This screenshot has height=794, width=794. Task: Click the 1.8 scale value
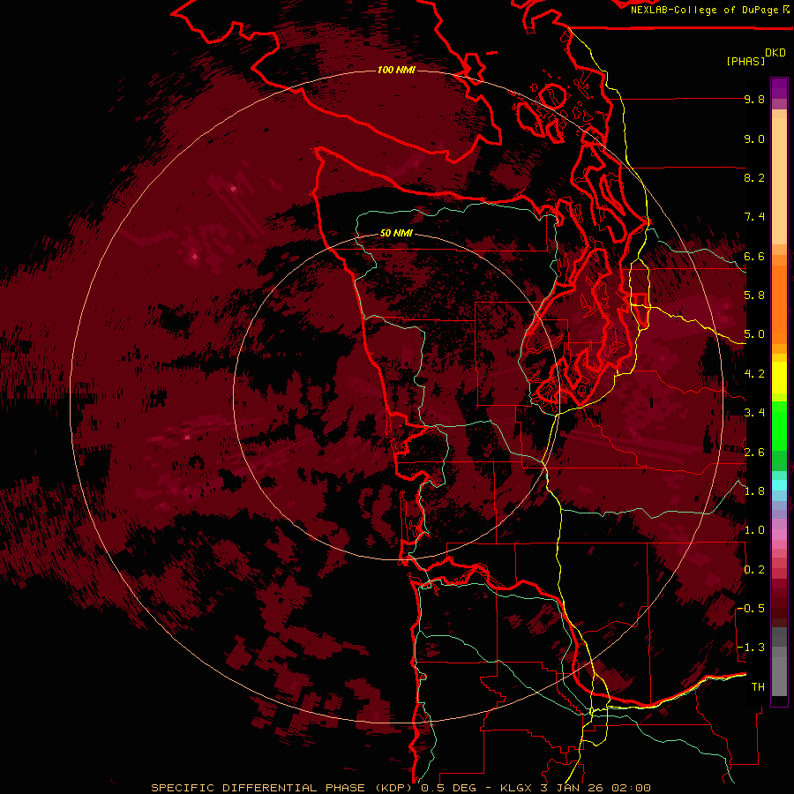click(754, 491)
